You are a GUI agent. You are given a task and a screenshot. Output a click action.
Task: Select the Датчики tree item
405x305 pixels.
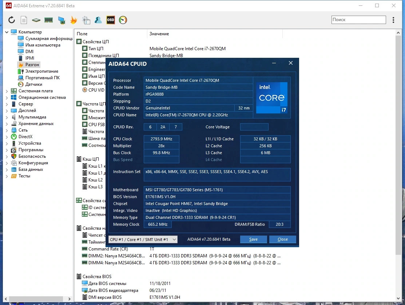point(30,84)
